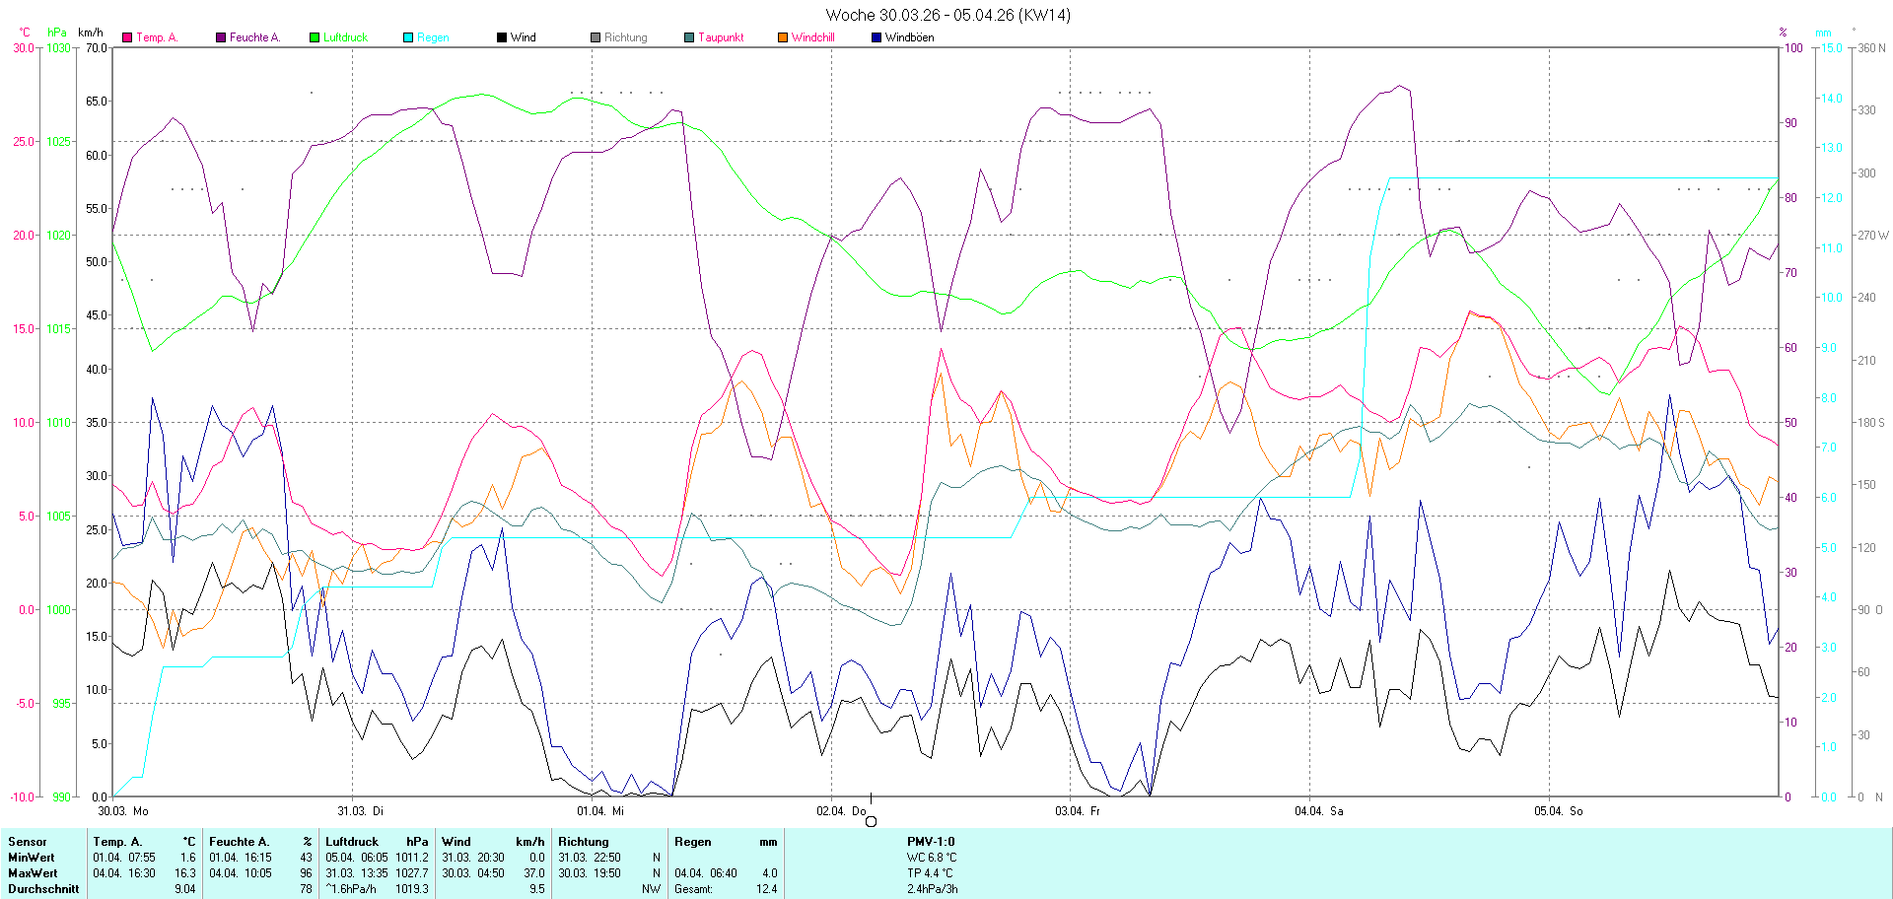Click the green Luftdruck legend swatch

click(x=315, y=37)
